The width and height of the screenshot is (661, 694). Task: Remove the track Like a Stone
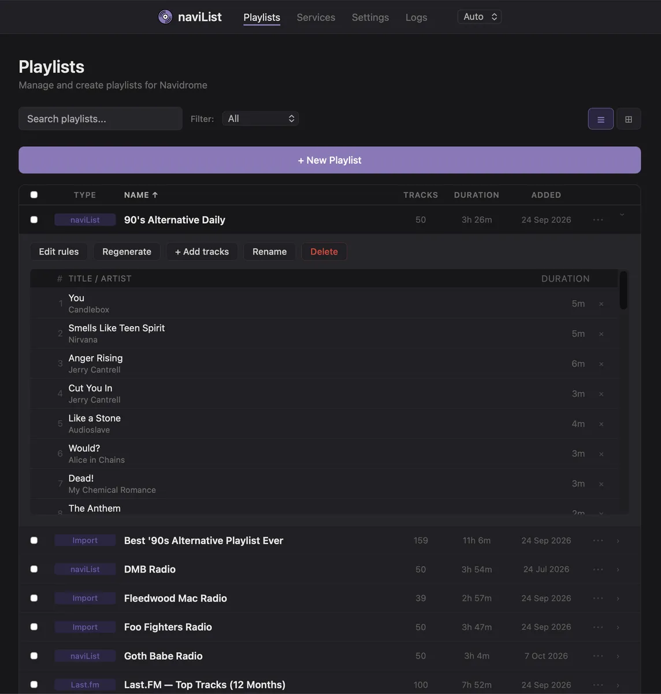click(x=601, y=424)
